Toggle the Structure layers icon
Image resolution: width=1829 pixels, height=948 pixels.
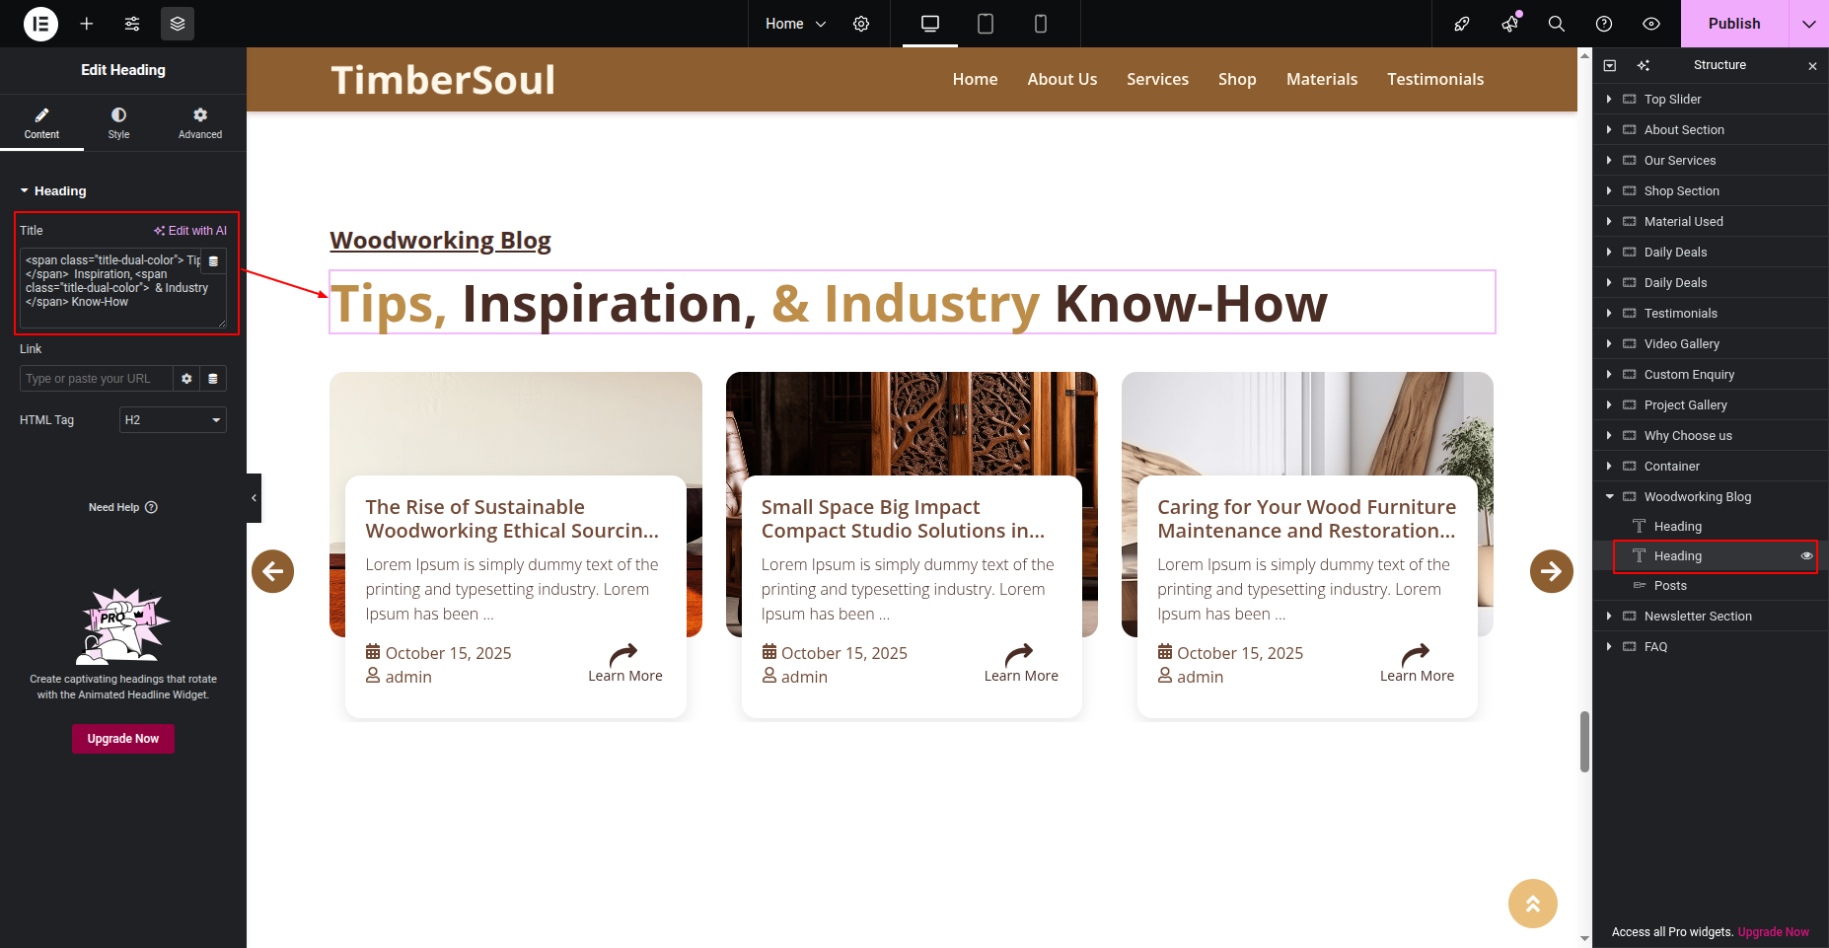[x=178, y=24]
